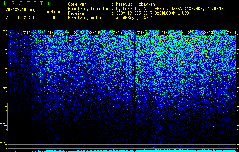Screen dimensions: 239x152
Task: Click the observer name Masayuki Kobayashi
Action: (136, 4)
